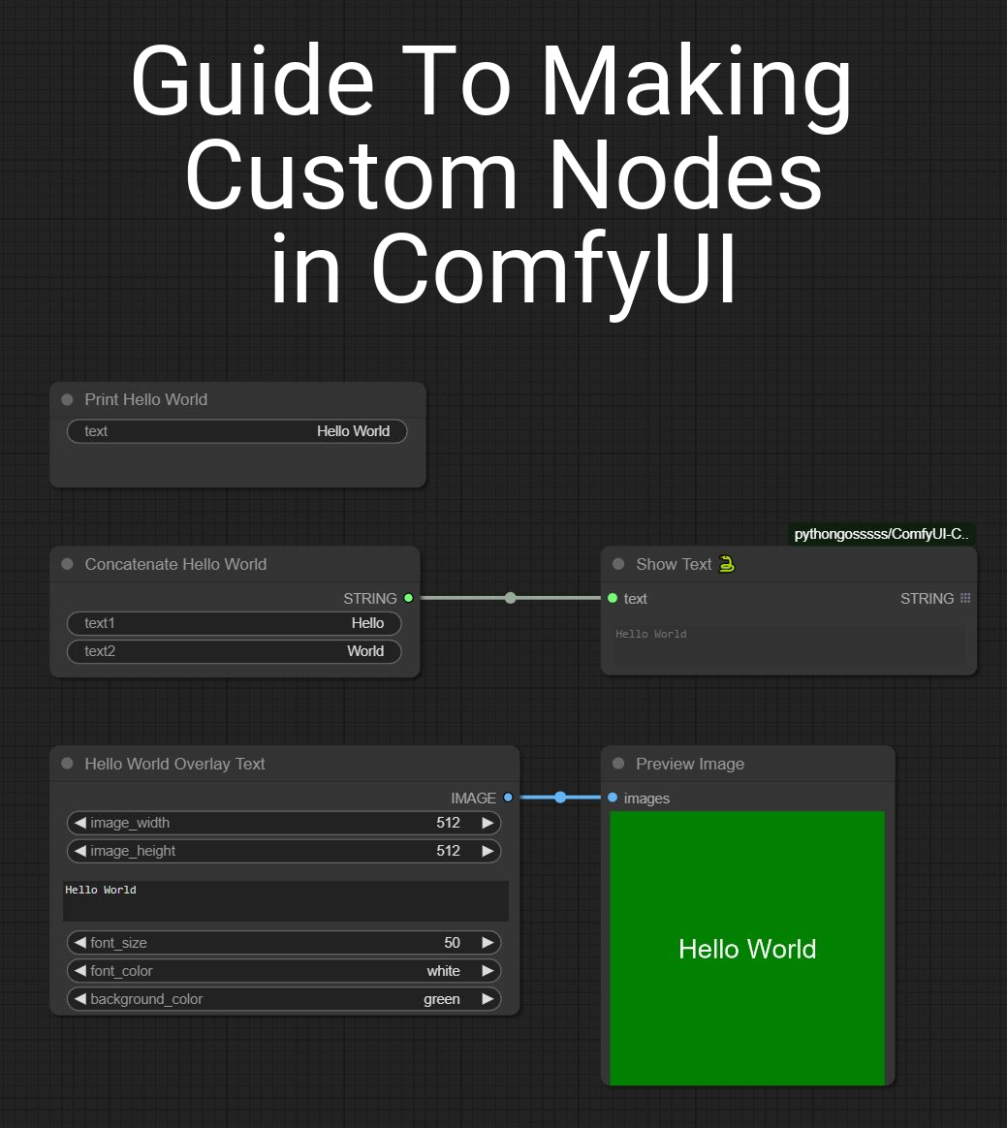Viewport: 1007px width, 1128px height.
Task: Click the image_width value 512
Action: pyautogui.click(x=448, y=823)
